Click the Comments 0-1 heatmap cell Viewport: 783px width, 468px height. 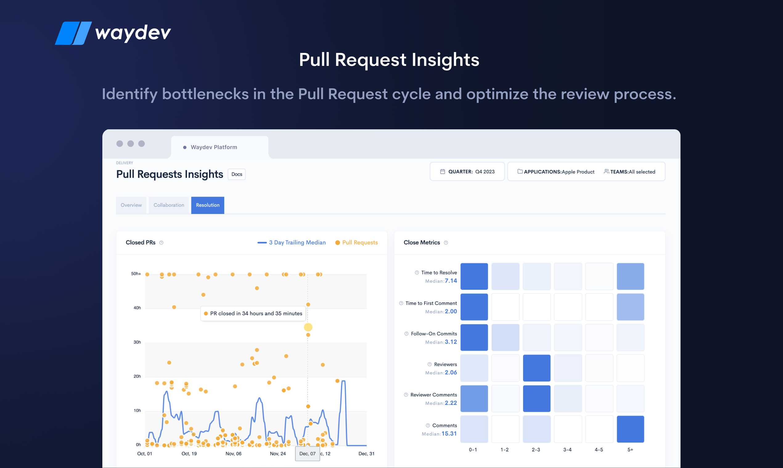tap(474, 429)
